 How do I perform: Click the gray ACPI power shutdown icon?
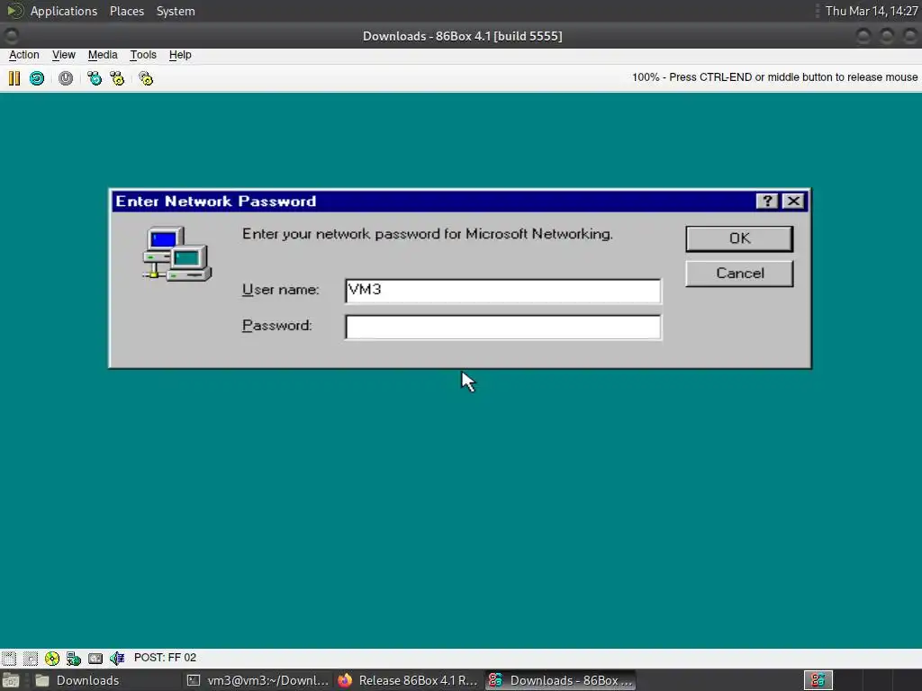click(x=66, y=78)
